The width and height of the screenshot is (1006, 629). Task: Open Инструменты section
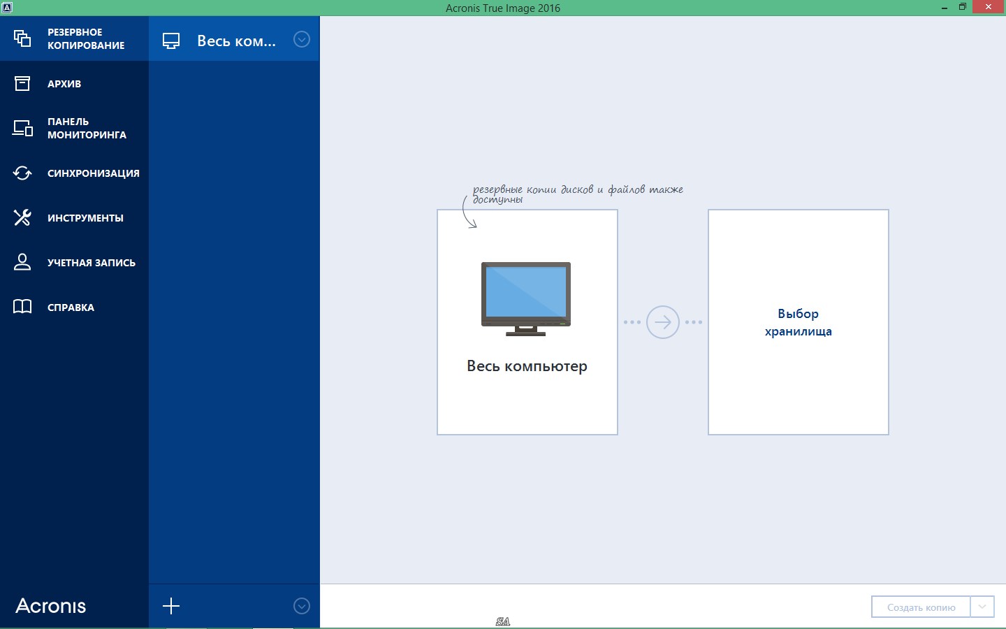coord(85,218)
